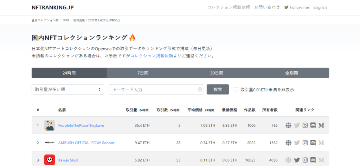Screen dimensions: 360x166
Task: Switch to the 7日間 tab
Action: coord(143,73)
